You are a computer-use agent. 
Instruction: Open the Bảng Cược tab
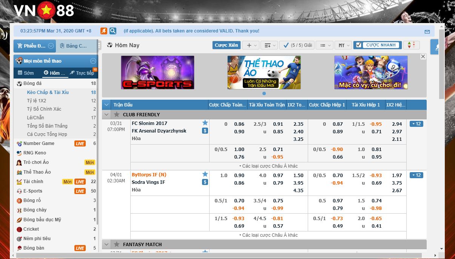(76, 46)
